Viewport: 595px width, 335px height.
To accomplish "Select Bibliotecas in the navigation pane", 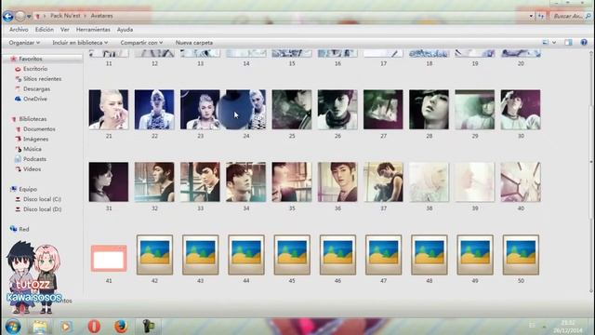I will point(33,119).
